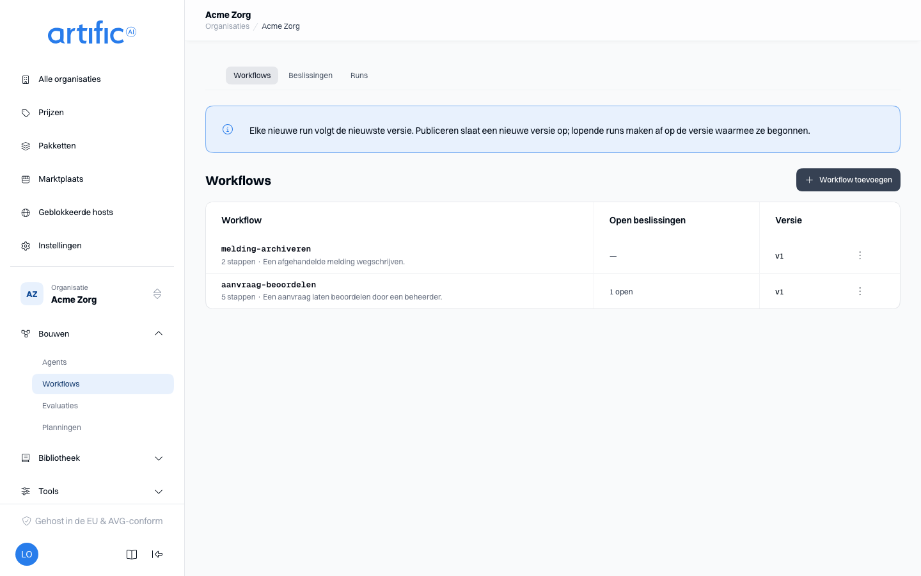Click v1 version of melding-archiveren
Viewport: 921px width, 576px height.
pyautogui.click(x=780, y=256)
